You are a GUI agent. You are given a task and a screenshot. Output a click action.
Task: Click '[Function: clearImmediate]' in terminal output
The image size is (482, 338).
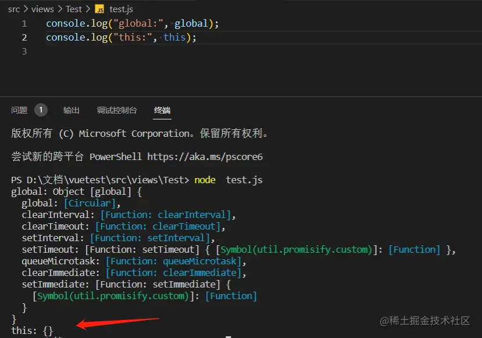(x=173, y=272)
